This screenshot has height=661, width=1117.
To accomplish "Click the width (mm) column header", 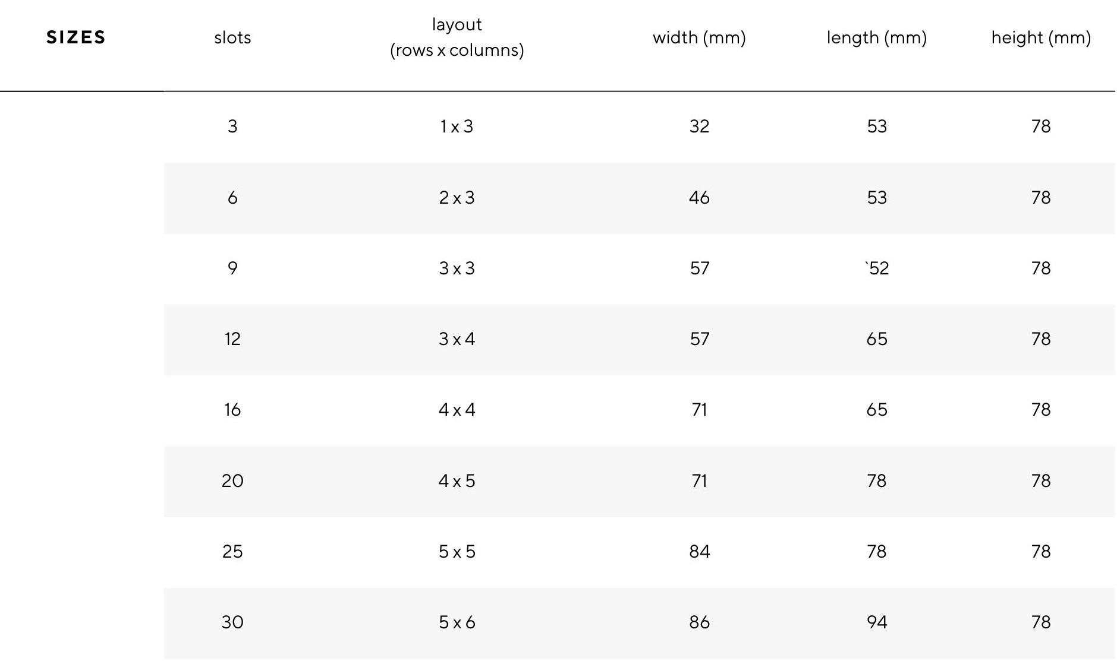I will click(699, 37).
